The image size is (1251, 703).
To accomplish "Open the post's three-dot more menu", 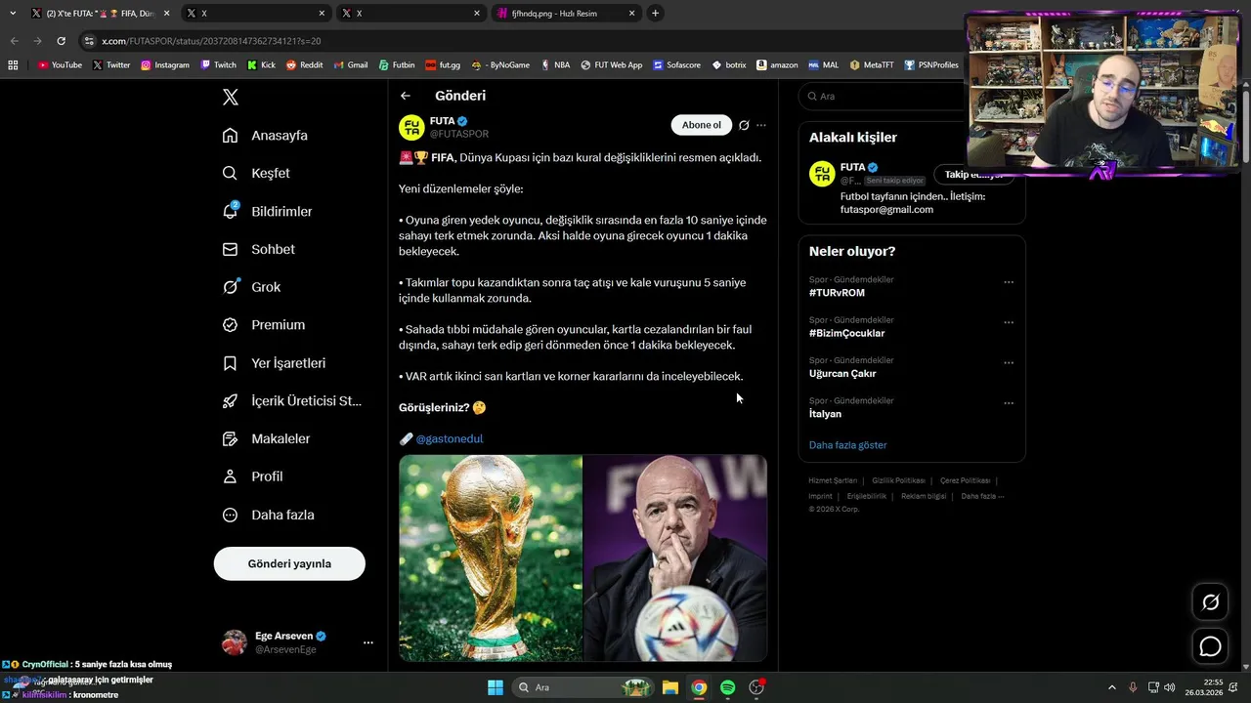I will point(761,125).
